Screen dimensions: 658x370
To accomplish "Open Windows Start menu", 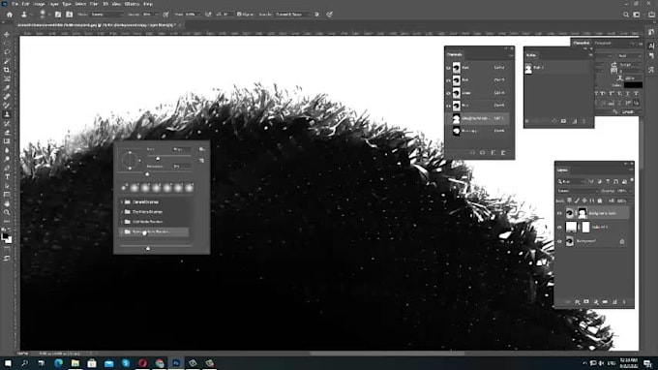I will [8, 363].
